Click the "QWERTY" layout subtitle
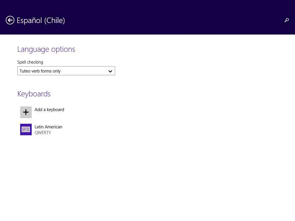The image size is (295, 221). point(43,133)
